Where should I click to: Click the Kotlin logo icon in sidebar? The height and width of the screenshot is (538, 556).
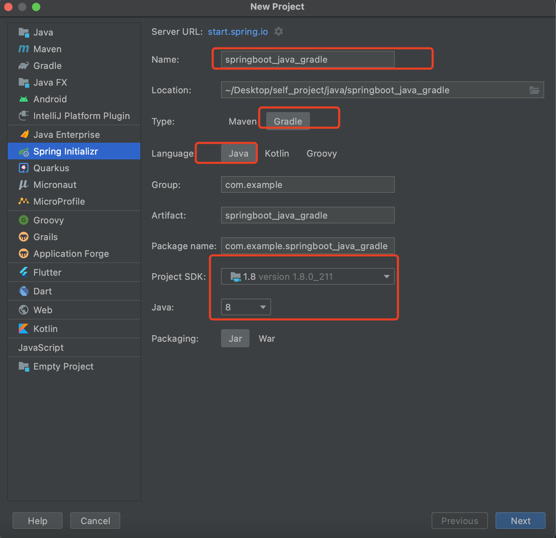(24, 329)
